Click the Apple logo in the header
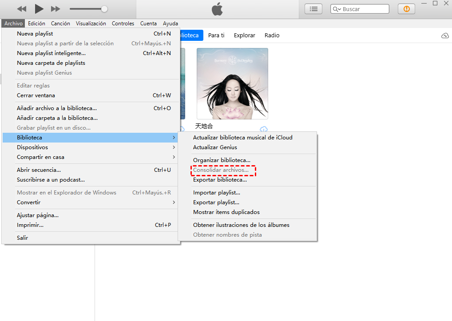The height and width of the screenshot is (321, 452). [217, 9]
